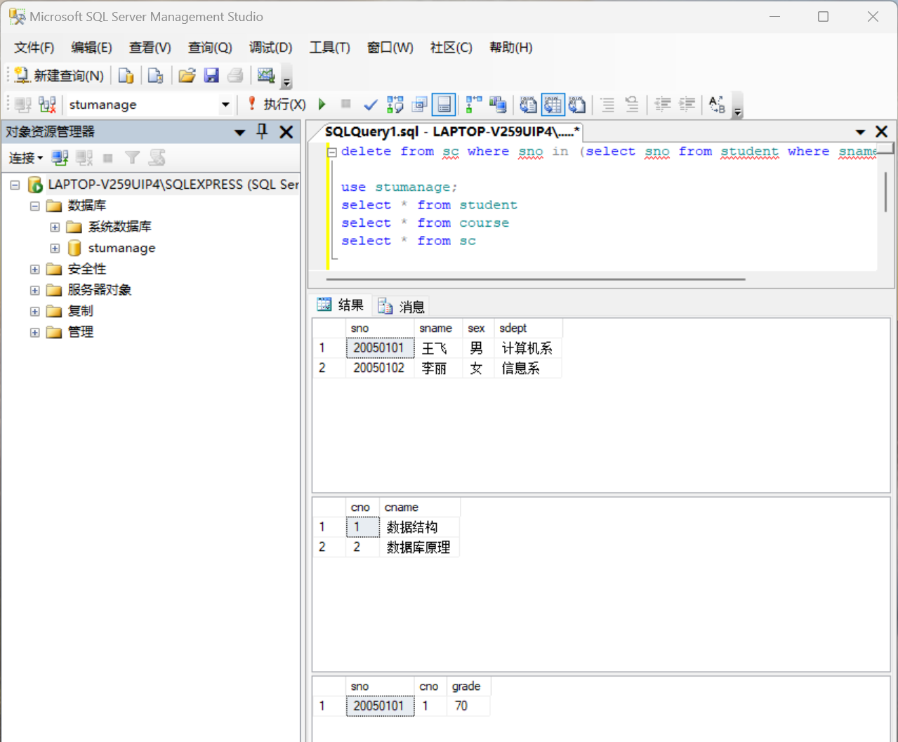This screenshot has height=742, width=898.
Task: Select the 信息系 cell
Action: (528, 369)
